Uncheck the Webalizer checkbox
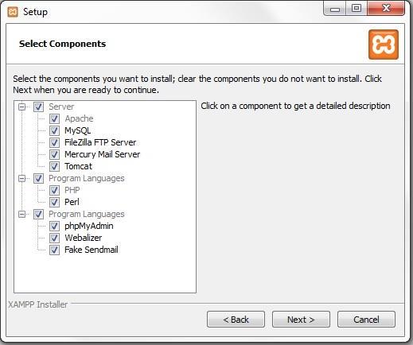 pyautogui.click(x=54, y=238)
